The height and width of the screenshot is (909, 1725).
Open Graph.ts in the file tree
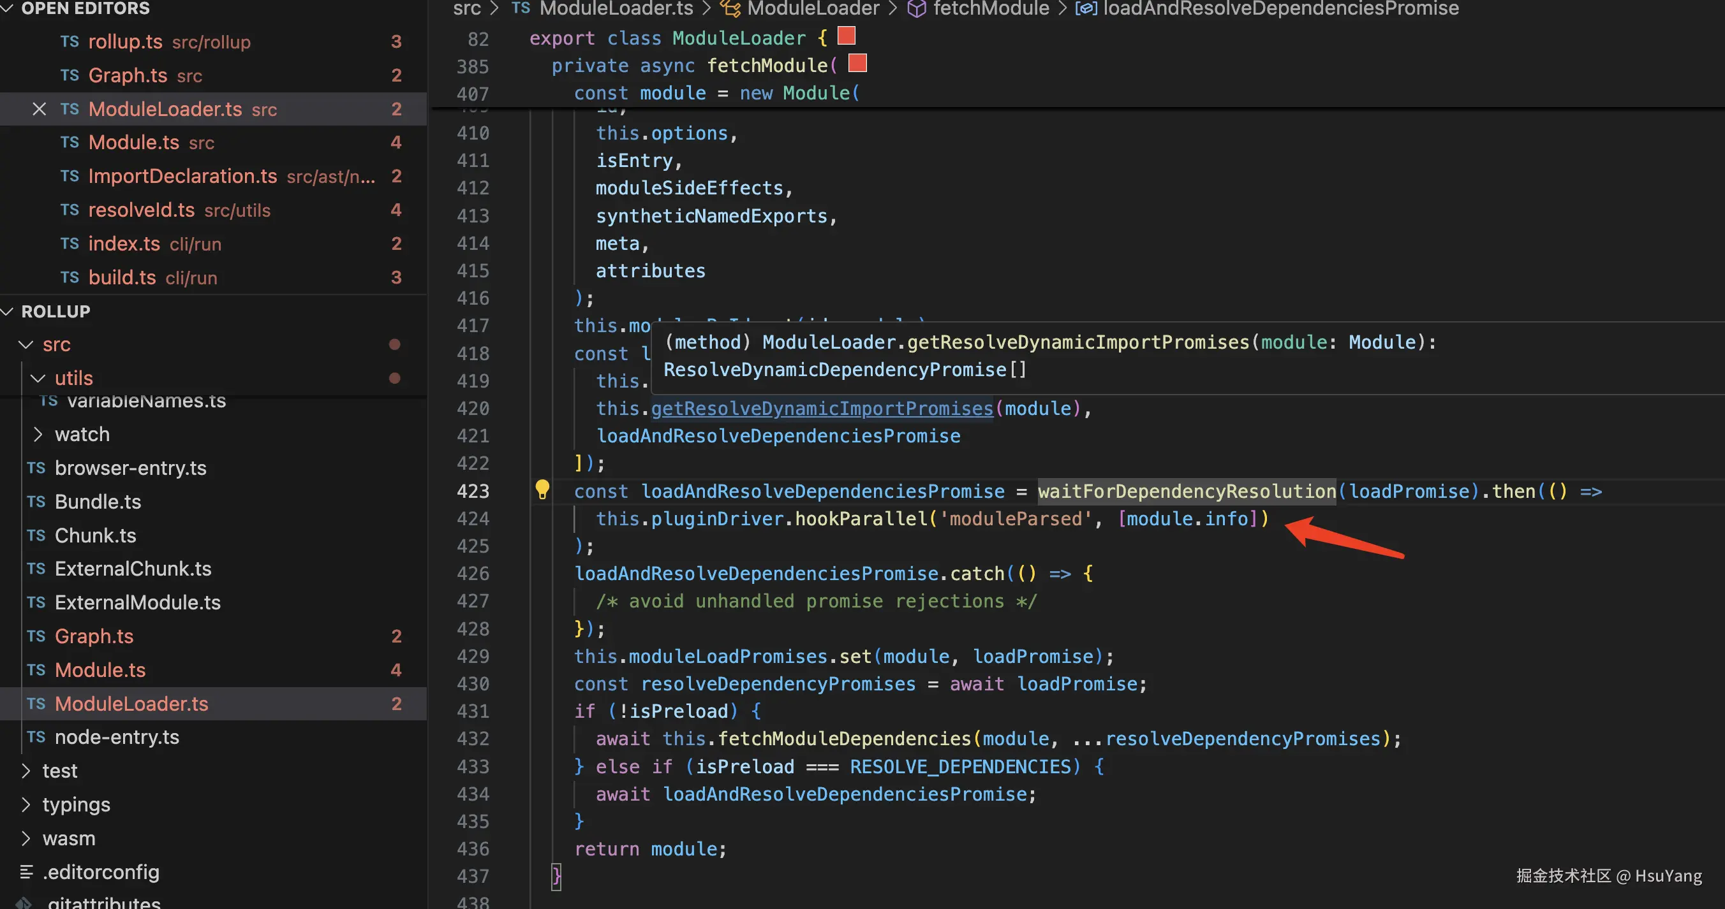pos(94,636)
